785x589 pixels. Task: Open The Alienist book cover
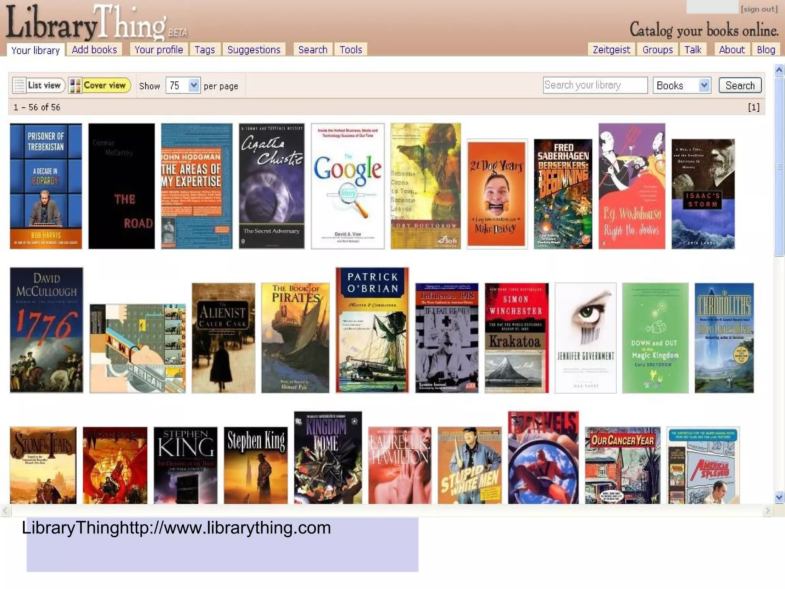[223, 338]
